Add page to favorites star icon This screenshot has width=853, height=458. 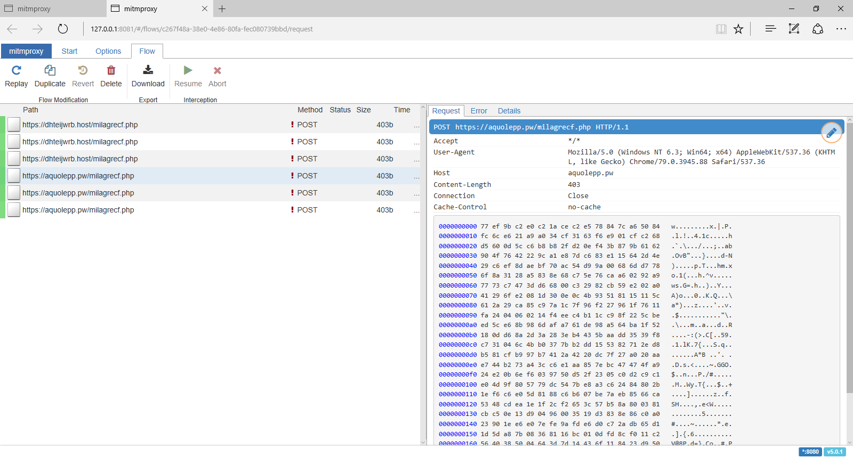pyautogui.click(x=738, y=29)
